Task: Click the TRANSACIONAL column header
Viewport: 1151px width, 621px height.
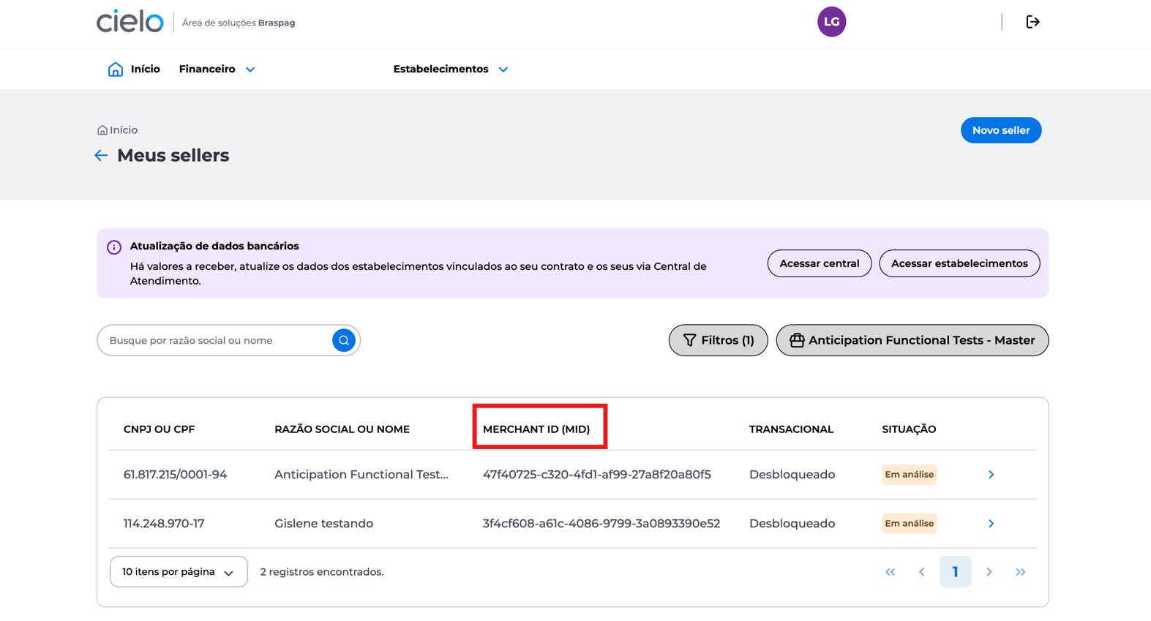Action: click(x=791, y=429)
